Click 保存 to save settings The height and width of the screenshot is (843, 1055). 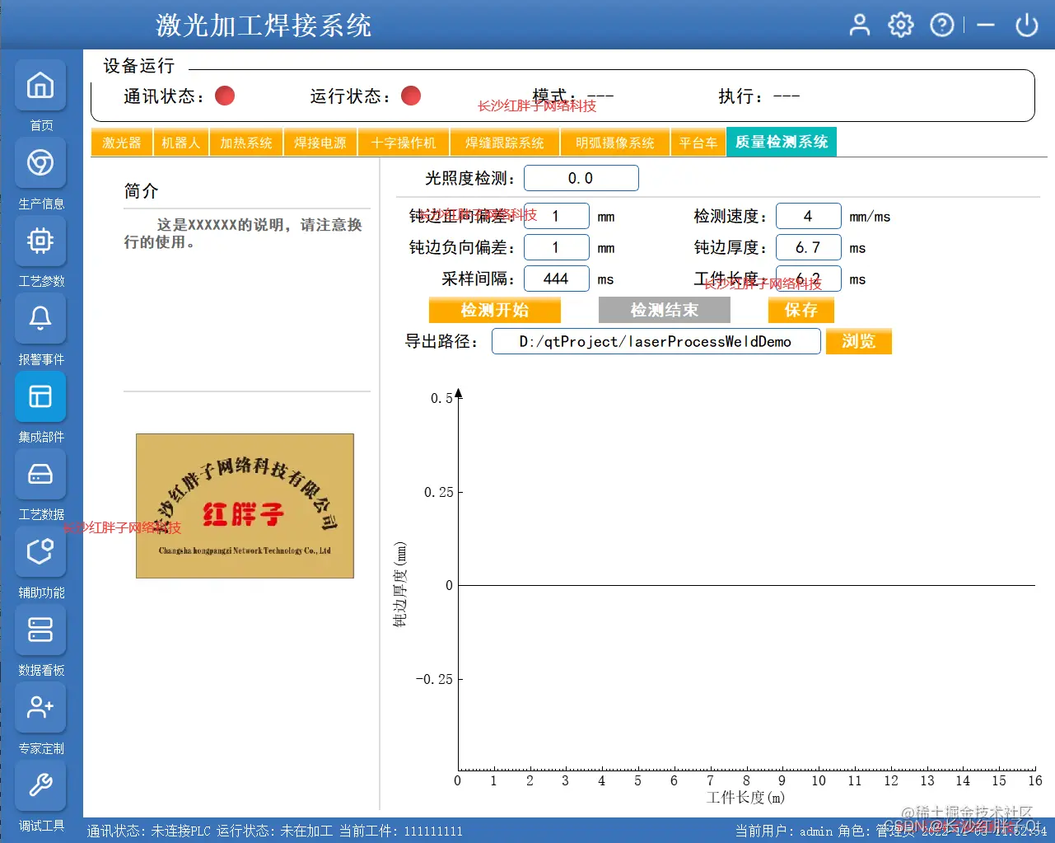801,310
